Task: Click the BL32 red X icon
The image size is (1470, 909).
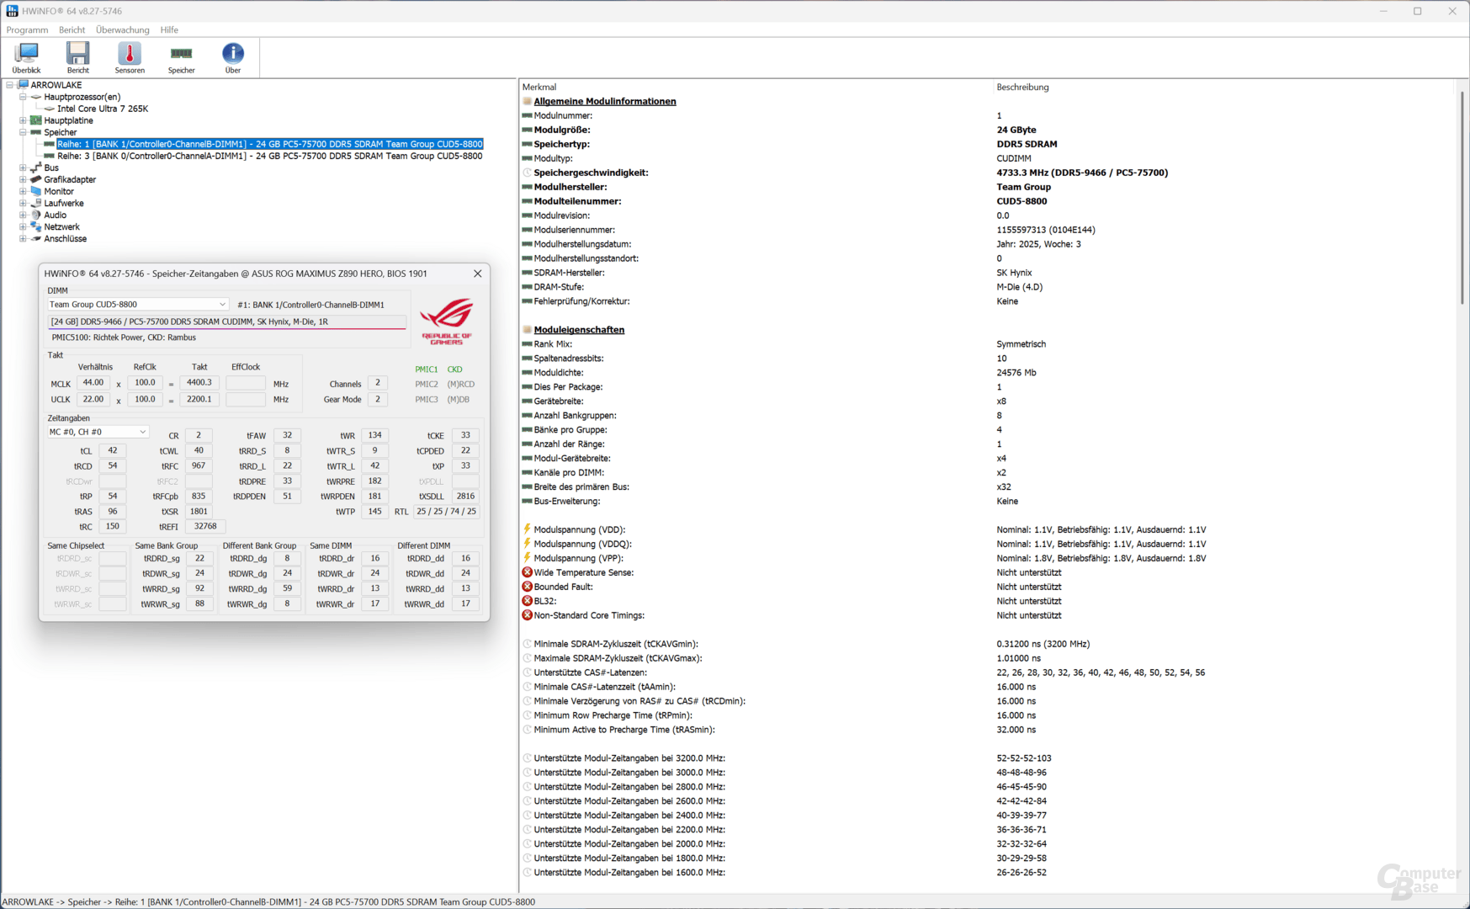Action: tap(527, 601)
